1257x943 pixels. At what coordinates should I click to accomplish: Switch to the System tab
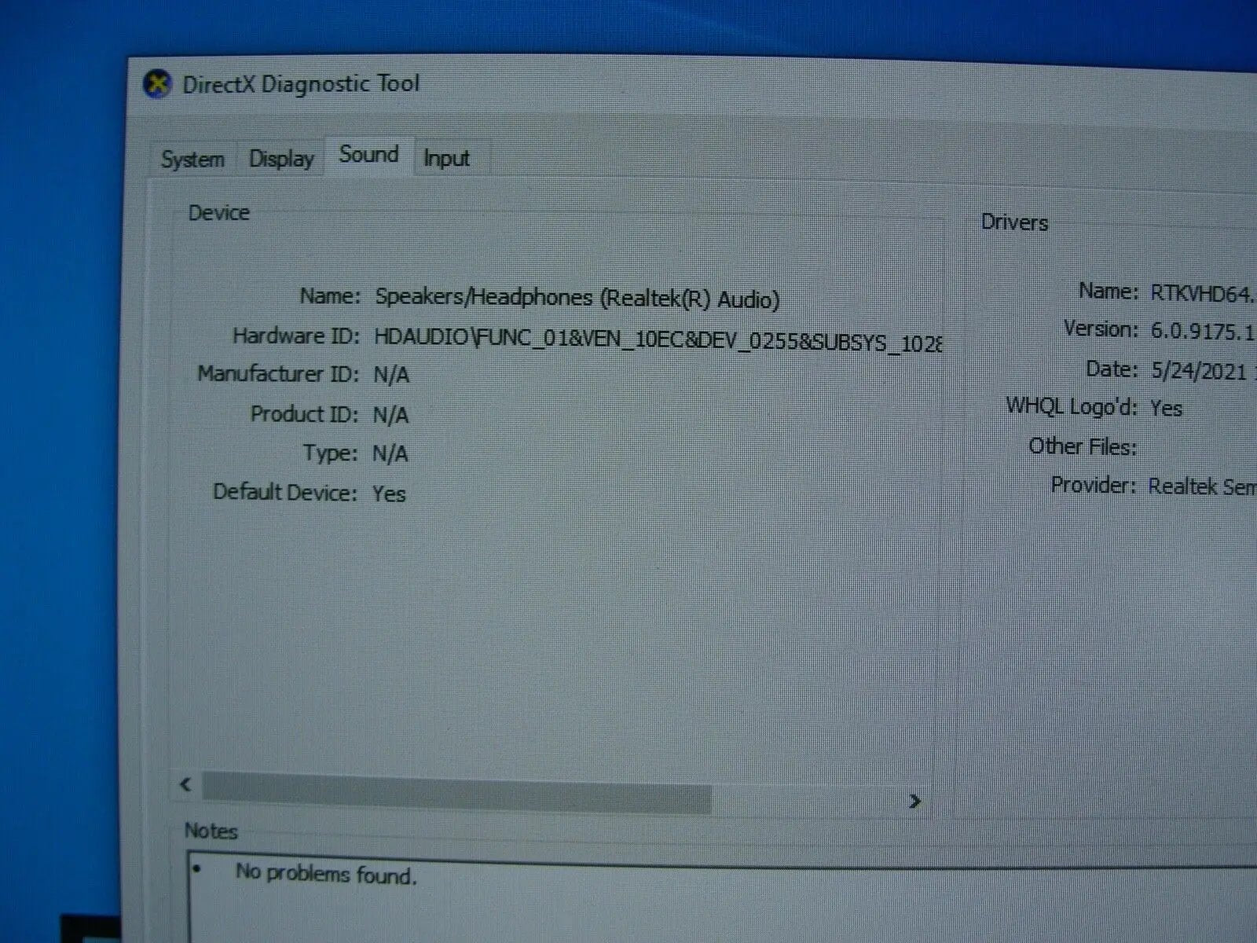[x=192, y=159]
